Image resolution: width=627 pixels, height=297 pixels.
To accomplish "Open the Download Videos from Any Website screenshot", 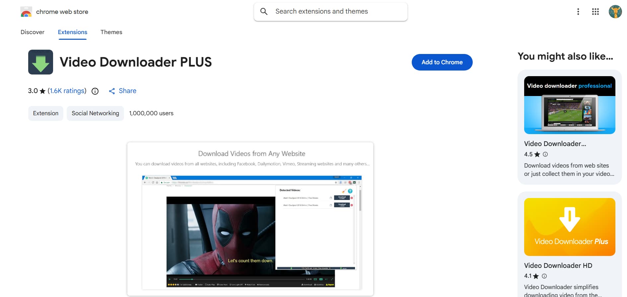I will 250,219.
